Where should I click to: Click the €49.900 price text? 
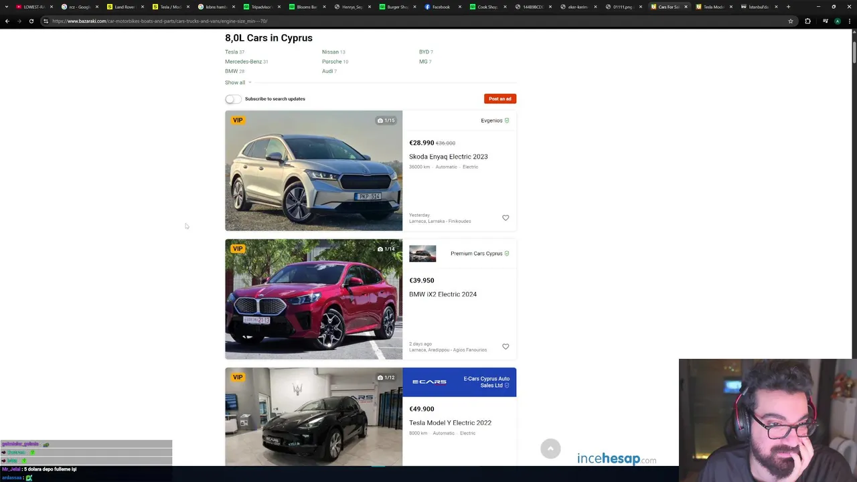point(422,409)
